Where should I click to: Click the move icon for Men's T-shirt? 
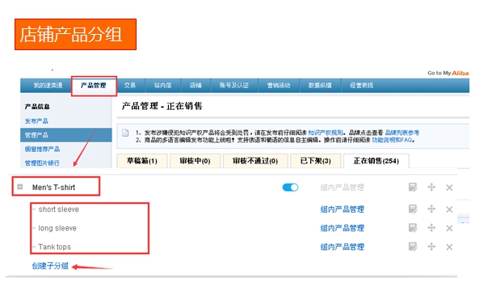click(x=431, y=187)
